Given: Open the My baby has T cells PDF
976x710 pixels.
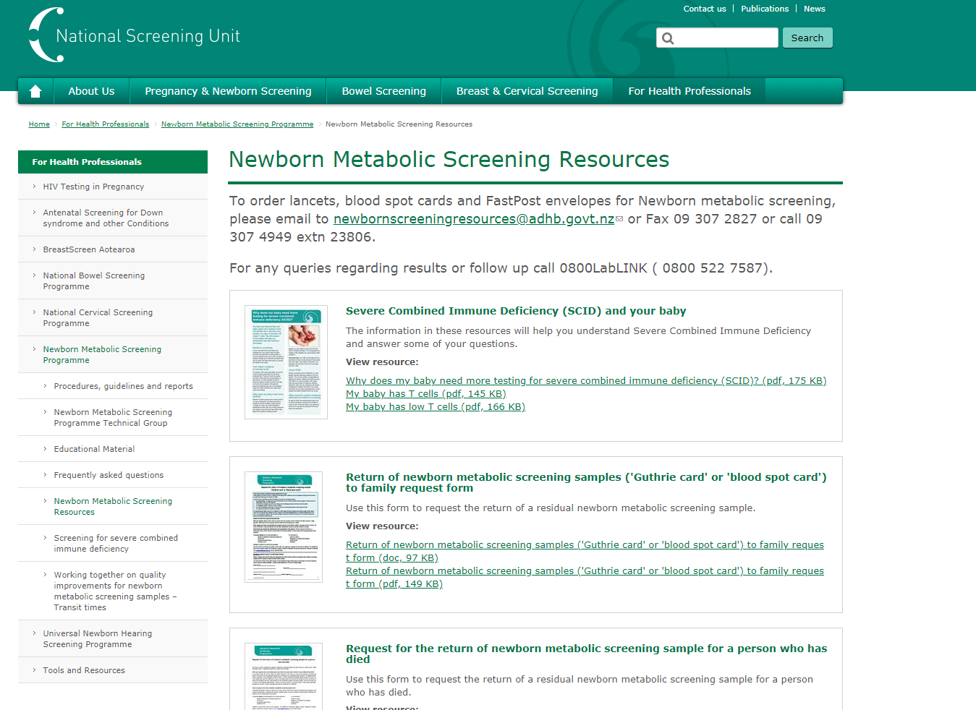Looking at the screenshot, I should 425,393.
